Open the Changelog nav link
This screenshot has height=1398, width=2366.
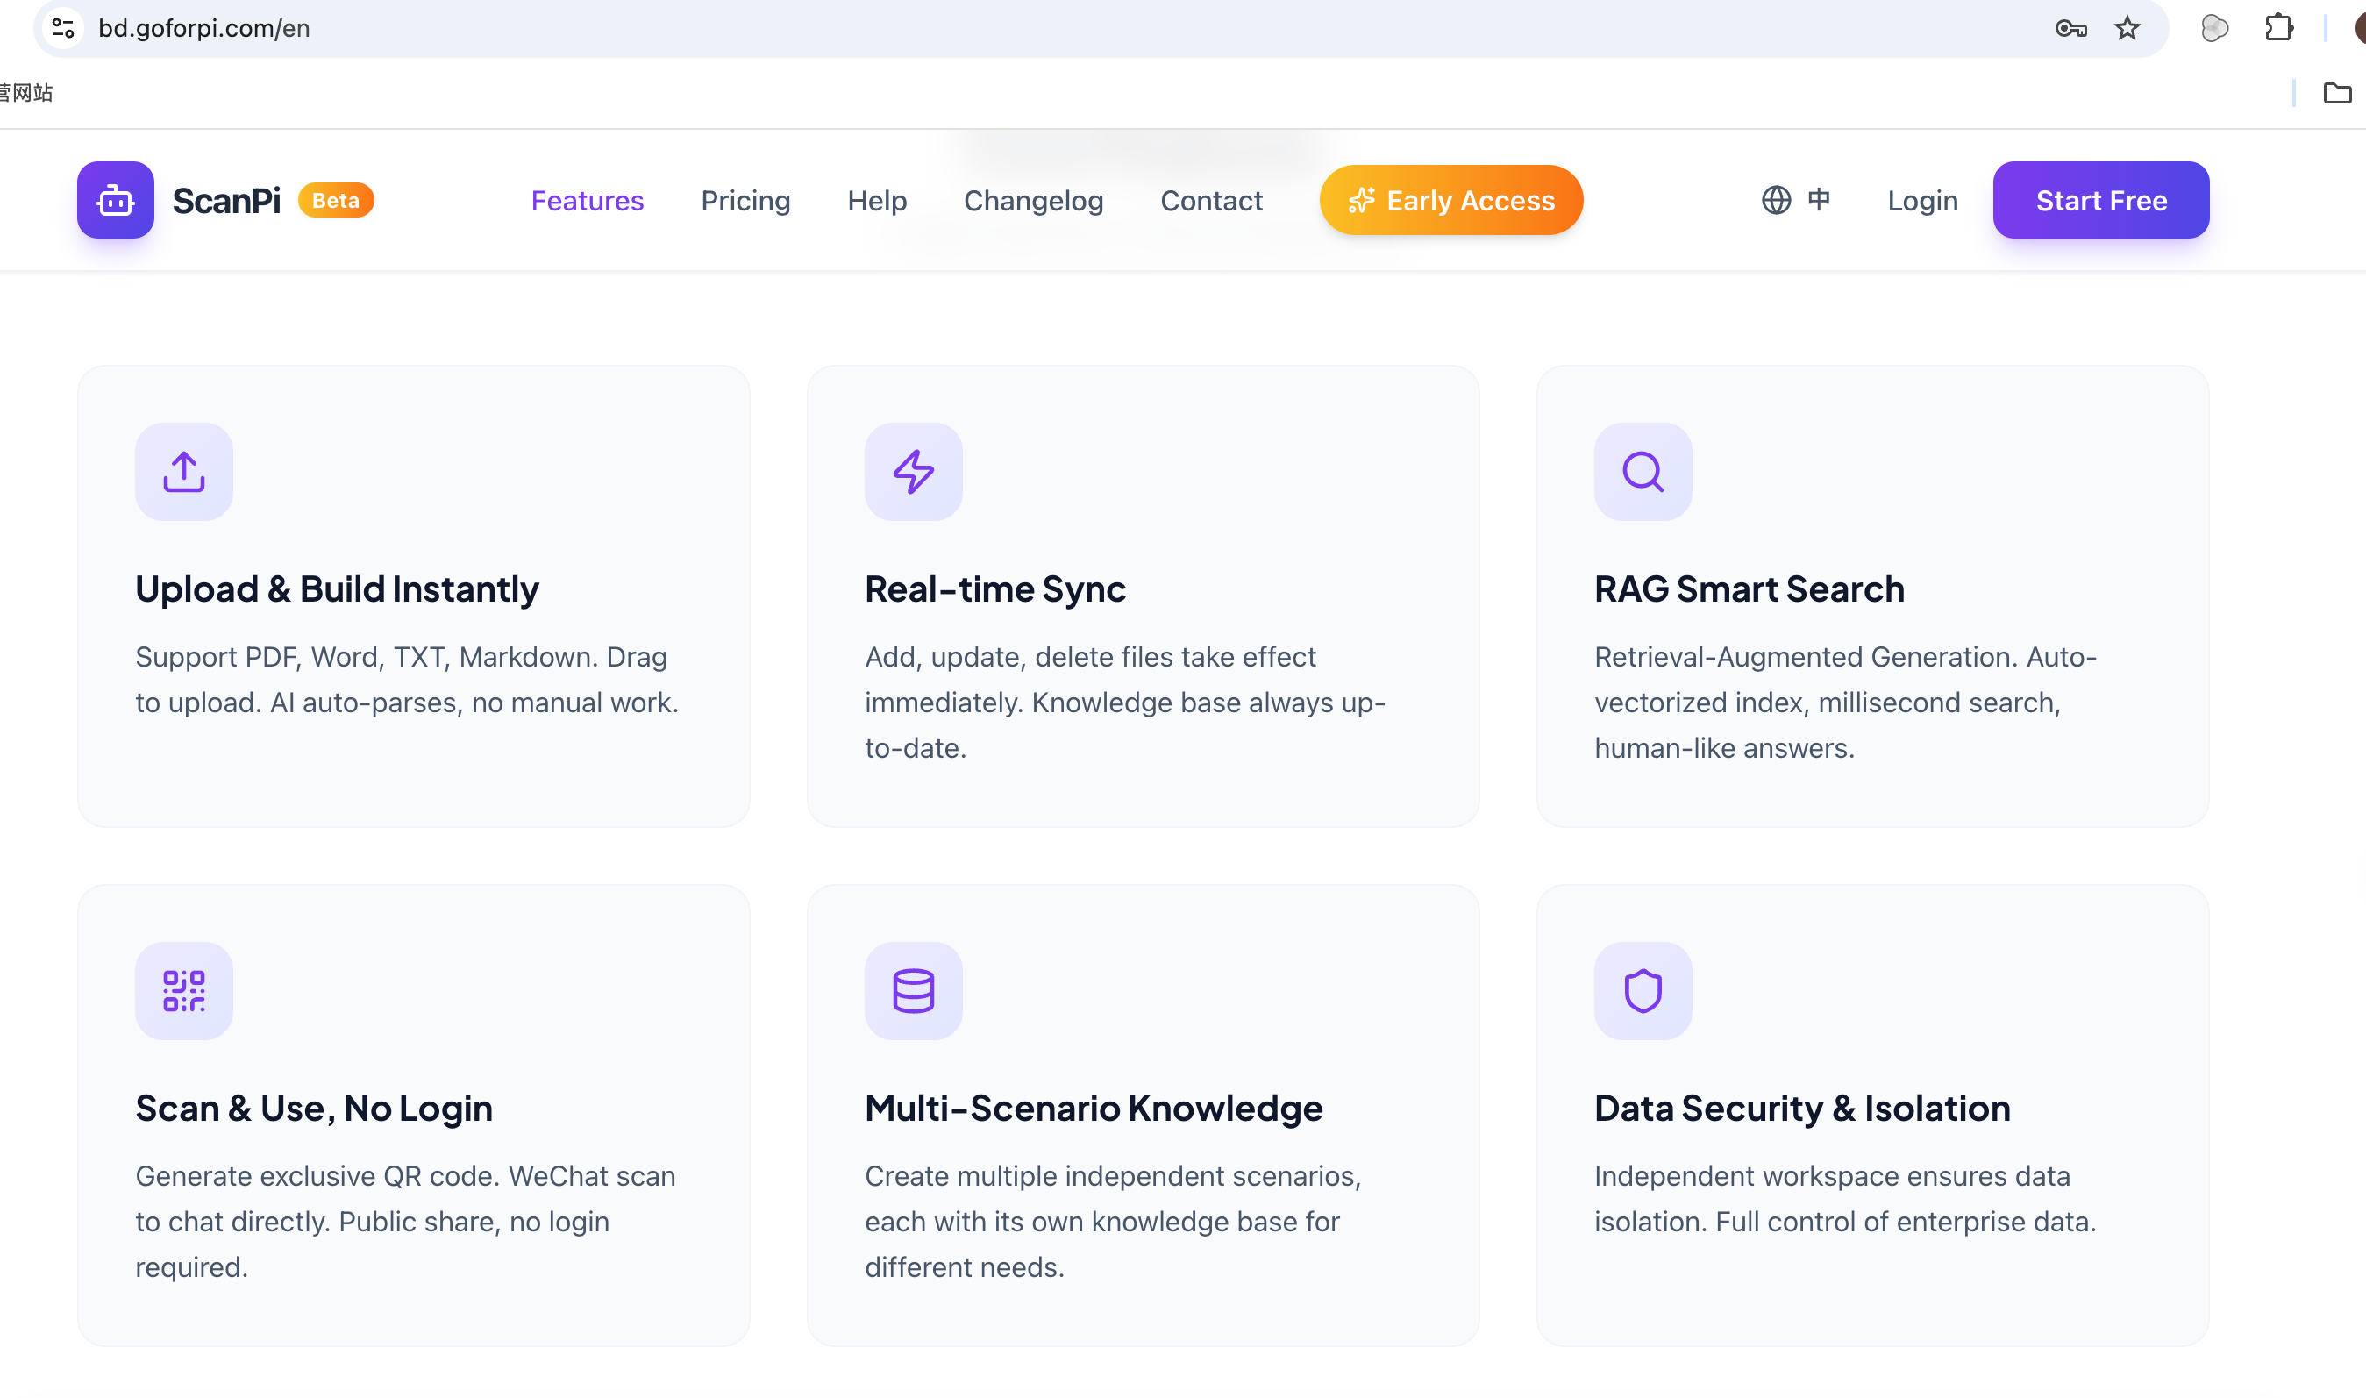[1033, 201]
